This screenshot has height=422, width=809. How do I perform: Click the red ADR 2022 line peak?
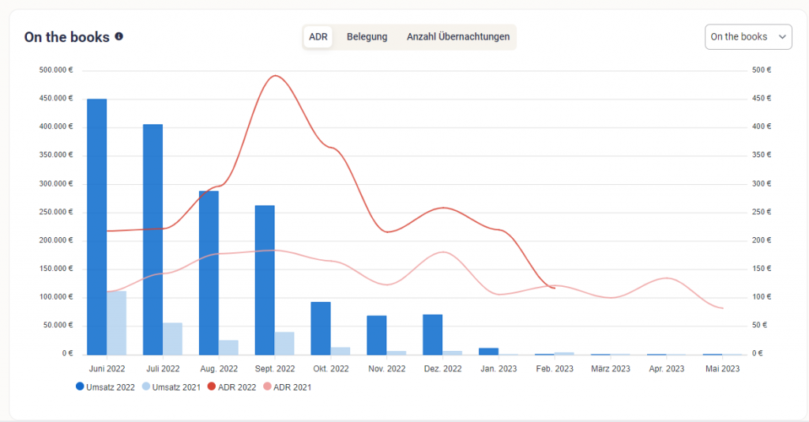coord(274,76)
